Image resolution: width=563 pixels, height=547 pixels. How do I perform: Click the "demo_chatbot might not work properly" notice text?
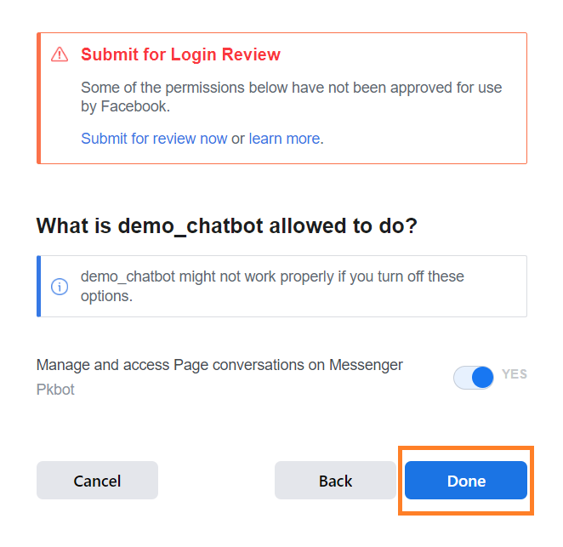[272, 276]
